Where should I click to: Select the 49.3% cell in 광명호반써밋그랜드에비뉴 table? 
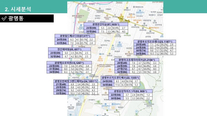click(85, 84)
